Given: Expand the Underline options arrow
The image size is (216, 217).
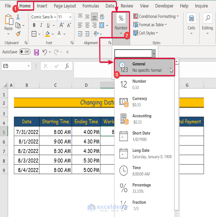Looking at the screenshot, I should [54, 25].
